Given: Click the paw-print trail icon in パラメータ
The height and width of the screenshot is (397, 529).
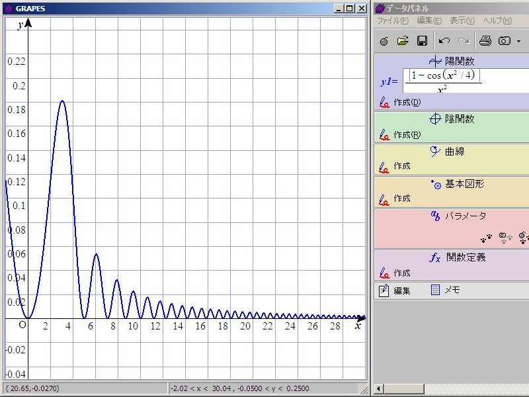Looking at the screenshot, I should [487, 236].
